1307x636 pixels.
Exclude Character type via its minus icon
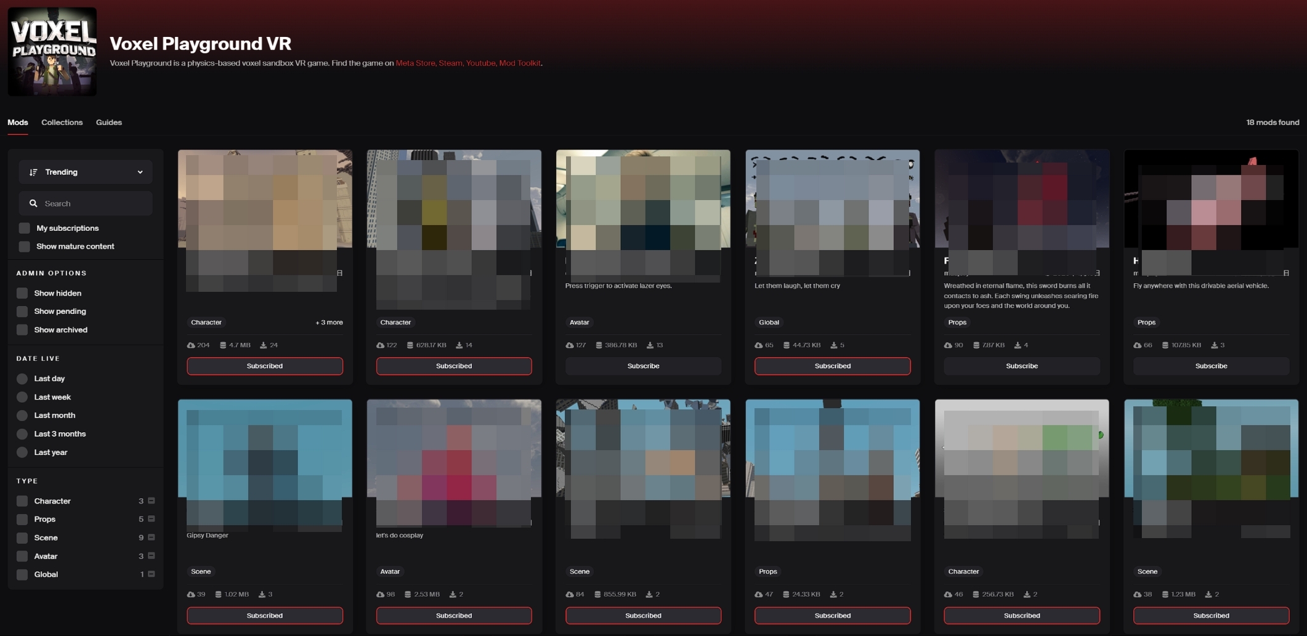point(152,501)
